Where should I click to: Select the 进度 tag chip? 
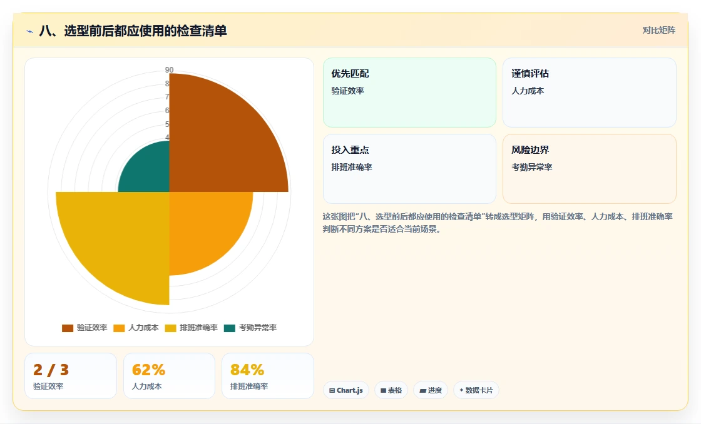[431, 390]
